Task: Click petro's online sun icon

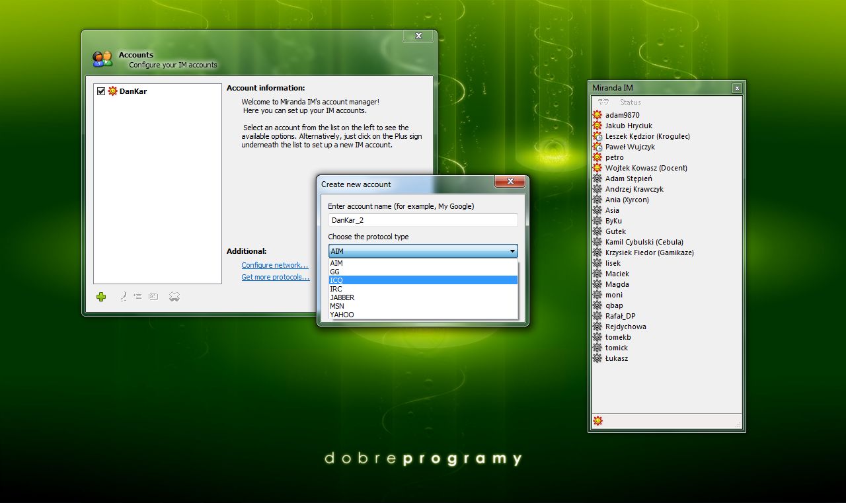Action: (x=597, y=157)
